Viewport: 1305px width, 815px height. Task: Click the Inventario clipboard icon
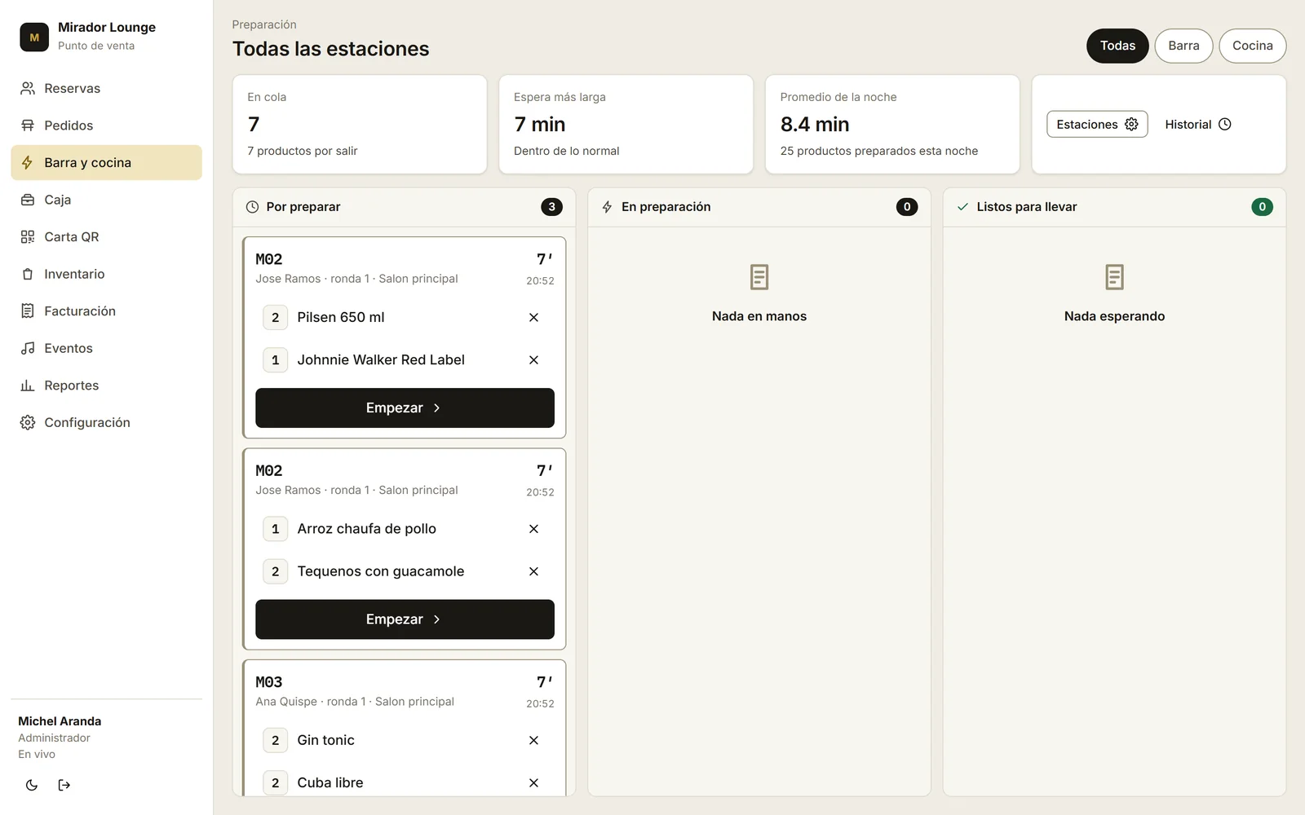(28, 274)
